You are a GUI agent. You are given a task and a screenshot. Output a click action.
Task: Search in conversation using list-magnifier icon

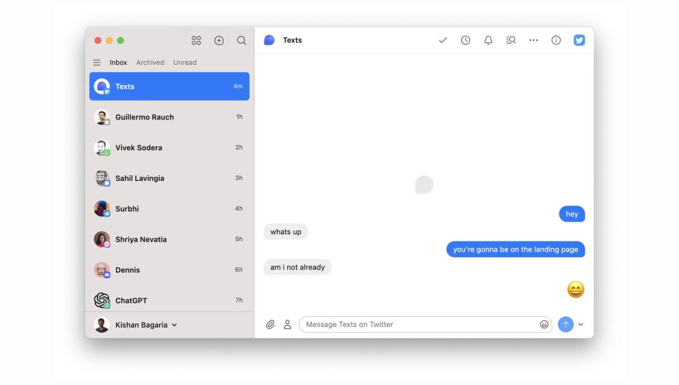pos(511,40)
